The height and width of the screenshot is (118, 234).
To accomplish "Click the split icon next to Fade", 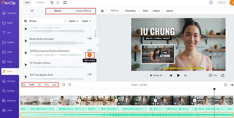I will pos(39,85).
